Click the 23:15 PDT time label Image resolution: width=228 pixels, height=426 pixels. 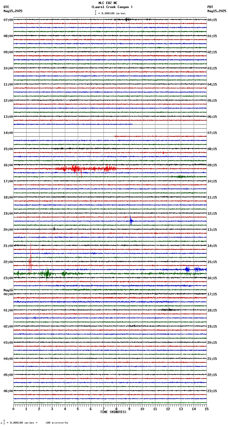[x=212, y=391]
